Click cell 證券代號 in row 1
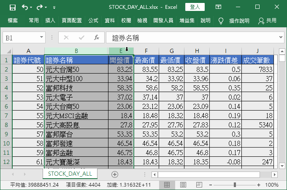The image size is (287, 190). (28, 60)
